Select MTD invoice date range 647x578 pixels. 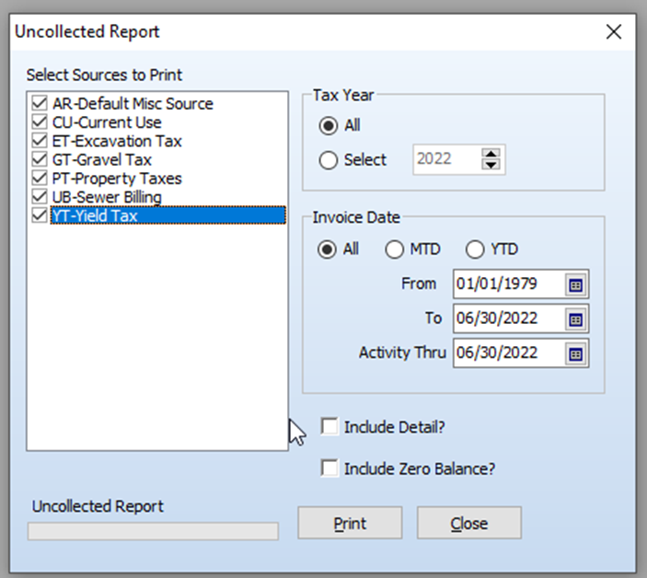click(x=394, y=249)
